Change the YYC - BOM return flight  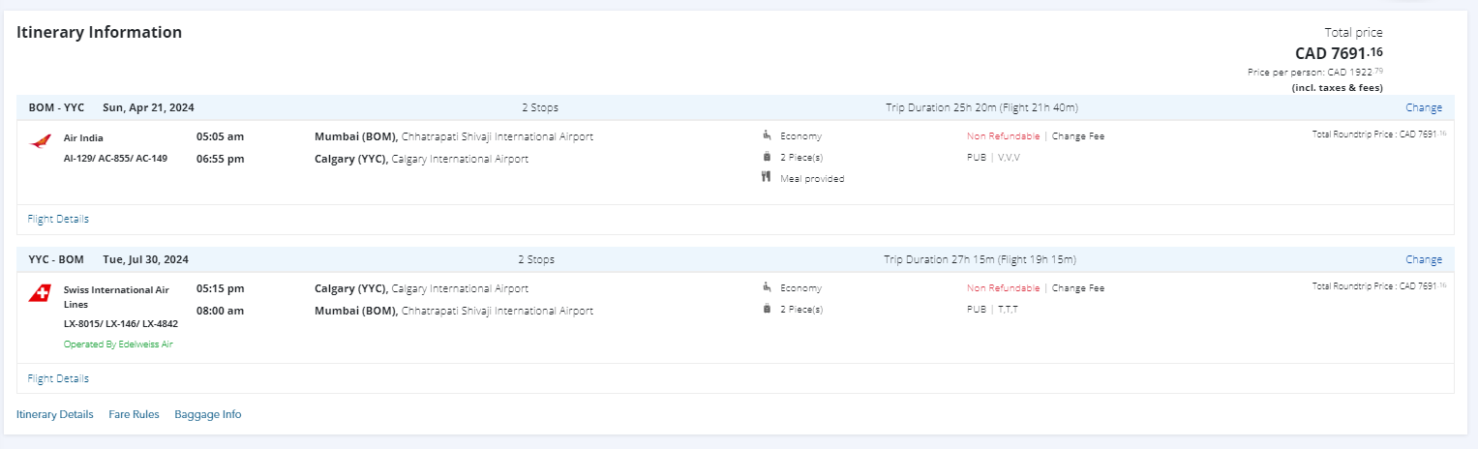coord(1423,259)
